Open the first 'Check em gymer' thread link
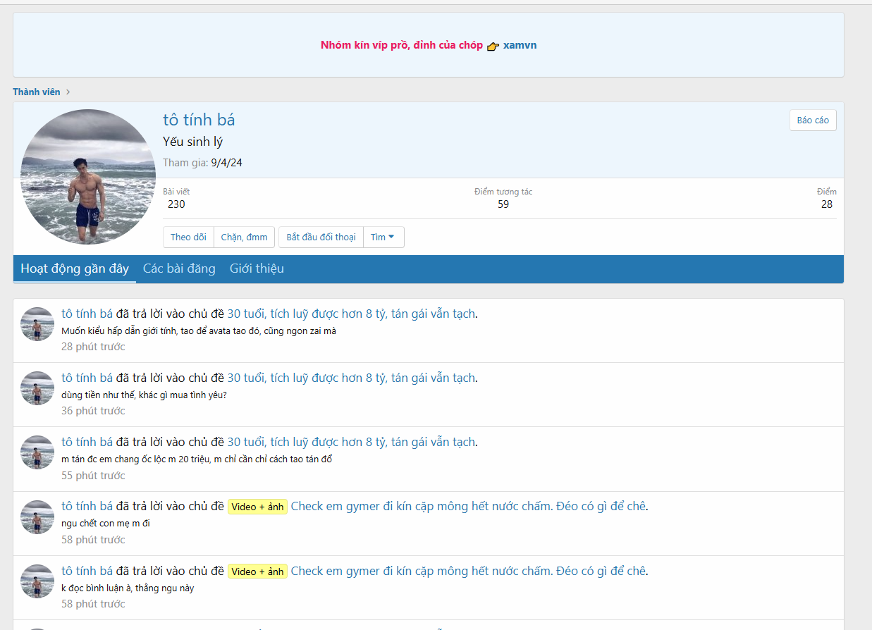 [468, 506]
